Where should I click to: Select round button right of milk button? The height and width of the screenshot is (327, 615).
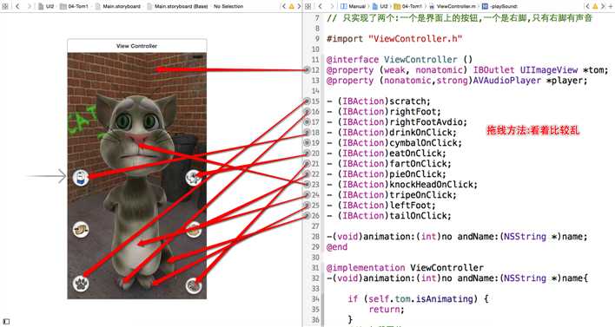[x=194, y=178]
